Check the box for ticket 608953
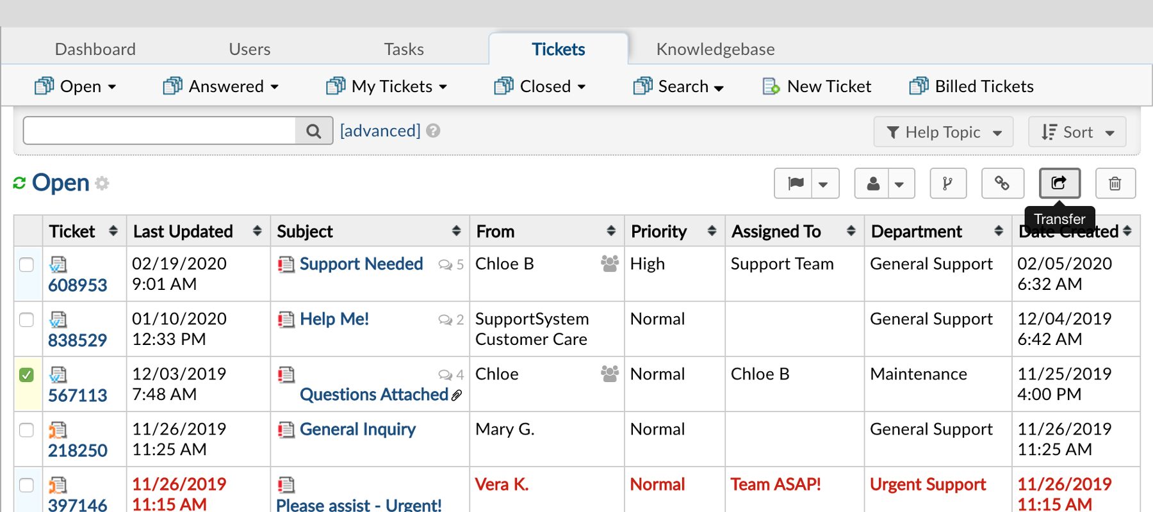The width and height of the screenshot is (1153, 512). point(26,264)
